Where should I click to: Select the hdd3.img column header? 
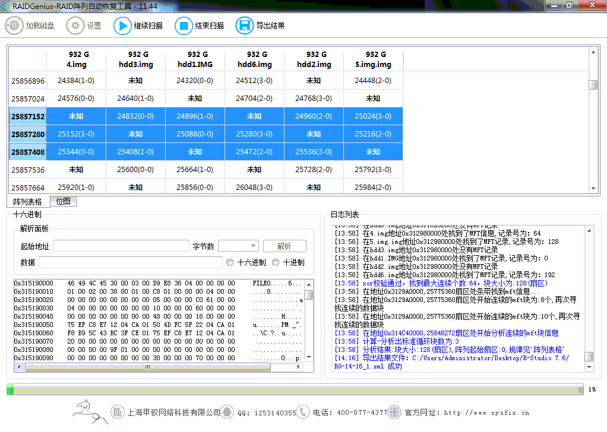coord(136,59)
